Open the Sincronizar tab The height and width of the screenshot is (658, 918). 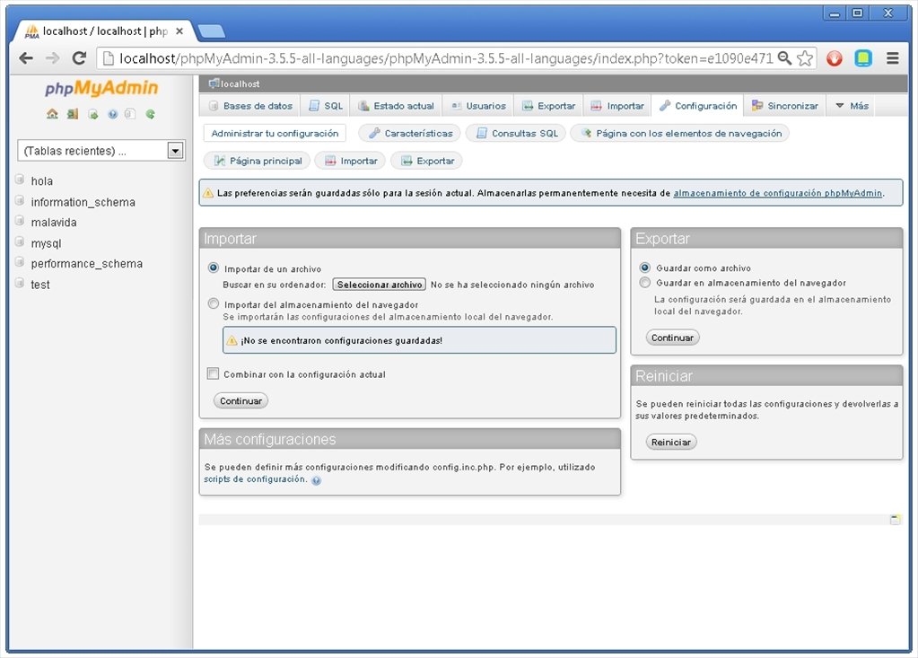point(785,106)
